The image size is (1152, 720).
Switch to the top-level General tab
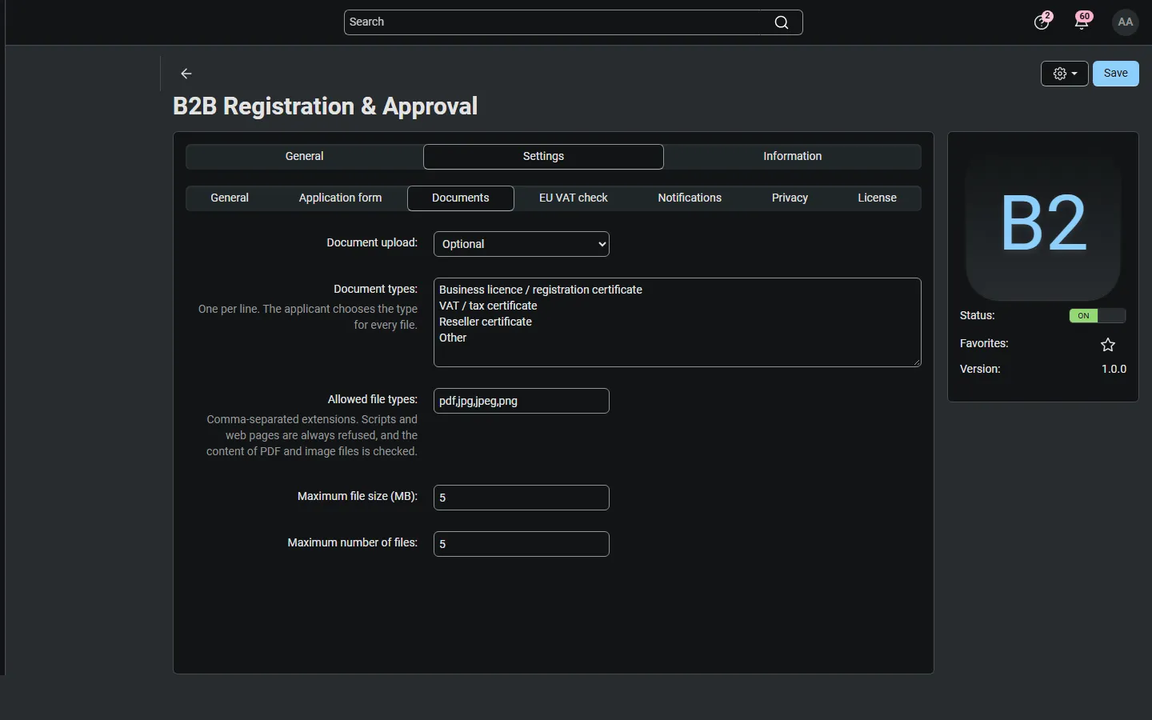305,157
